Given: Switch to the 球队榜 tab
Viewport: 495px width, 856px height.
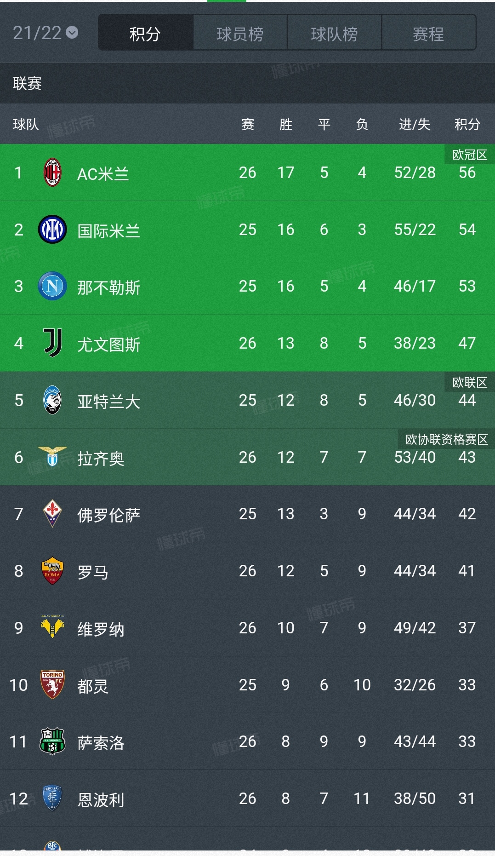Looking at the screenshot, I should tap(334, 33).
